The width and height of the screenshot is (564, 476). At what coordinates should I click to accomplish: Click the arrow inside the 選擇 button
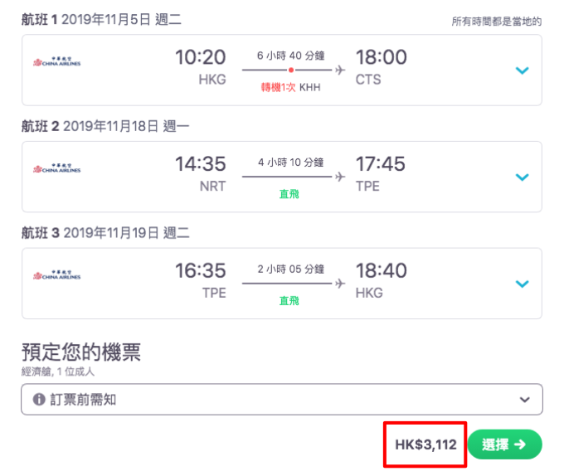click(520, 444)
